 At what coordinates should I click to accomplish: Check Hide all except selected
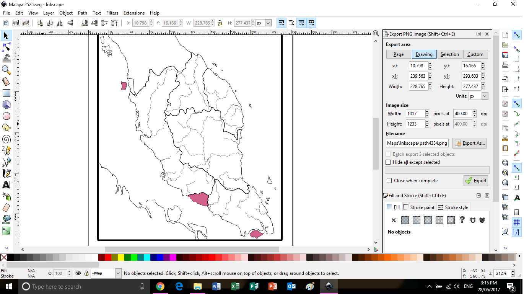click(x=388, y=162)
